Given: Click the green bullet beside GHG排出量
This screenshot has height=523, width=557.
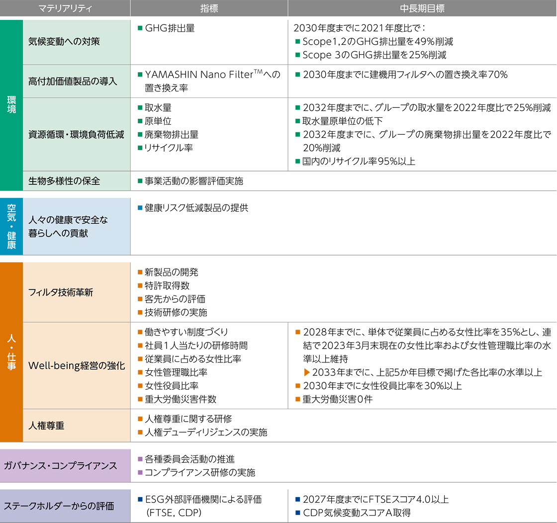Looking at the screenshot, I should coord(140,28).
